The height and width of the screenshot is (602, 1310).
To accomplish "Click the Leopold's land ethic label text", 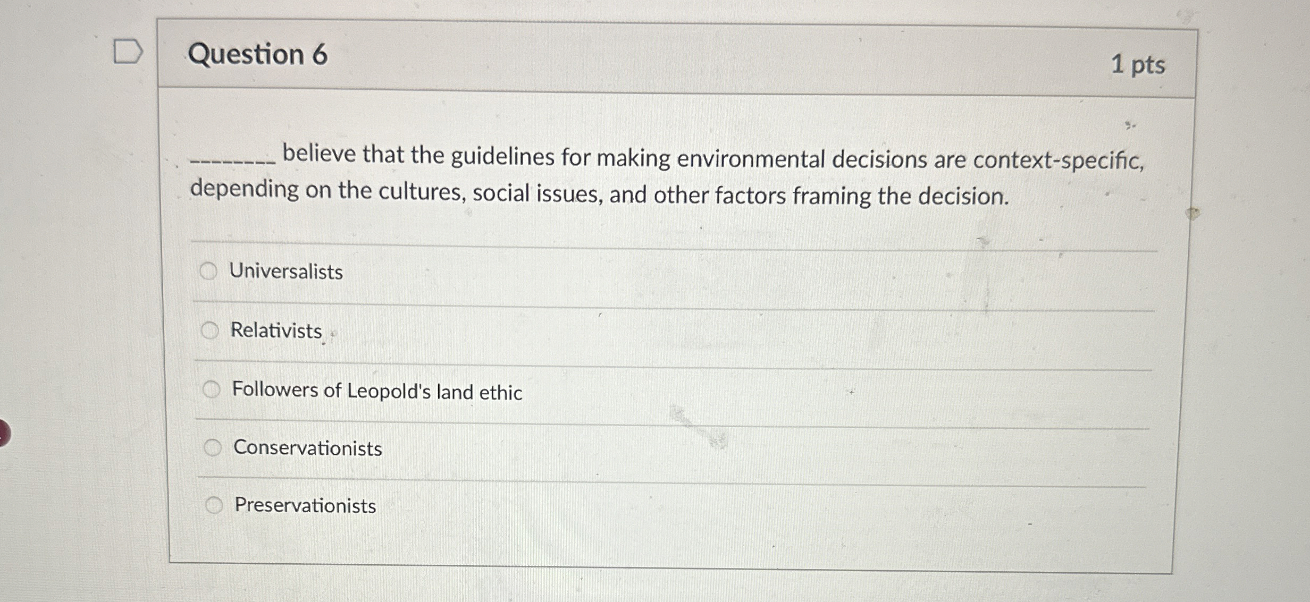I will point(376,391).
